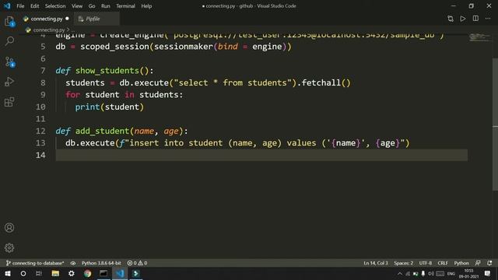
Task: Open the Manage gear icon
Action: pyautogui.click(x=9, y=247)
